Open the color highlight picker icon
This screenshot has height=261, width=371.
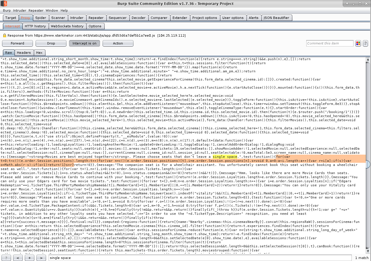(358, 43)
